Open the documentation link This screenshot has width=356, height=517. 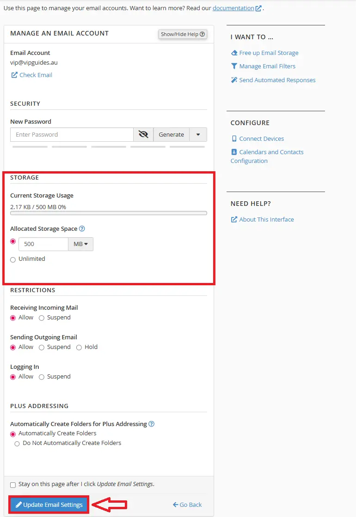[233, 8]
